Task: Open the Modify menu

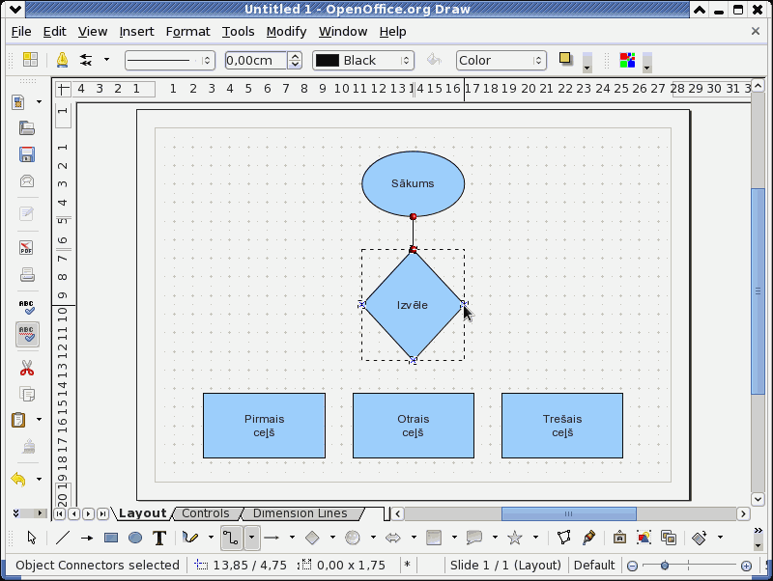Action: tap(286, 32)
